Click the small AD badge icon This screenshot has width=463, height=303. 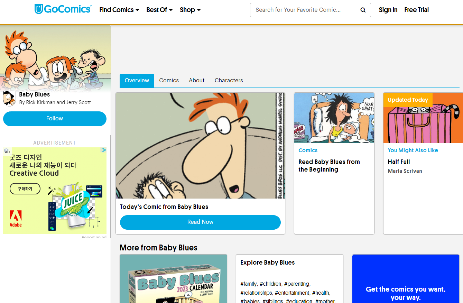7,151
